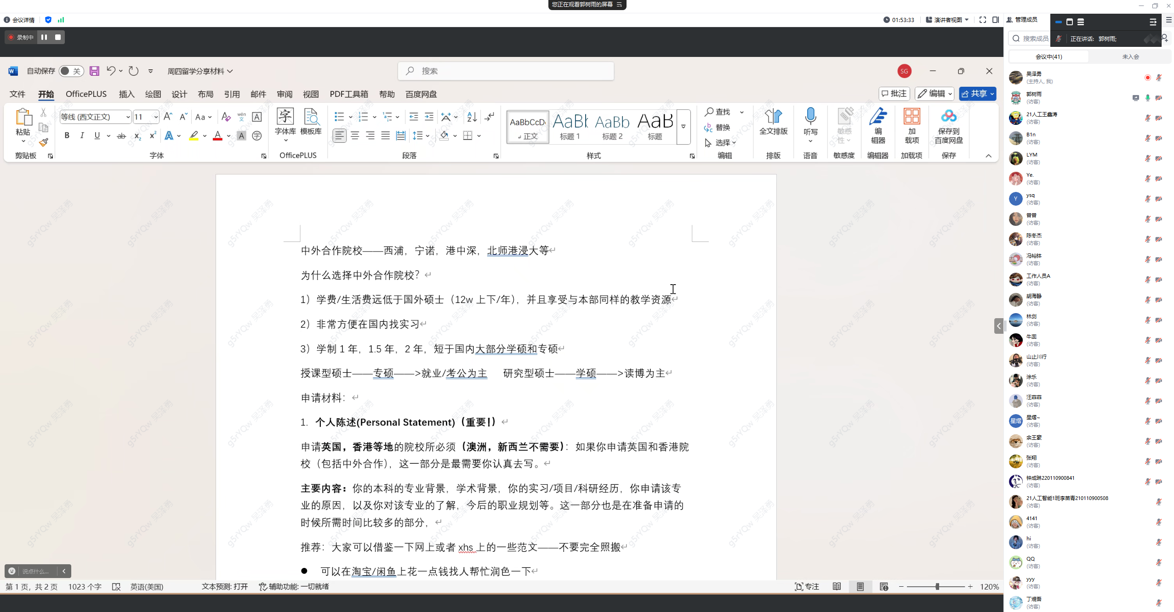Switch to Focus (专注) view mode

807,586
